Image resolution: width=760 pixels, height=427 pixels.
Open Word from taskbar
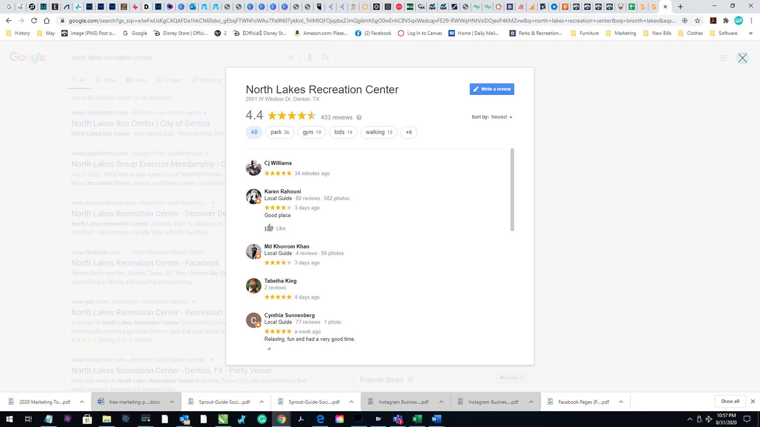(436, 419)
